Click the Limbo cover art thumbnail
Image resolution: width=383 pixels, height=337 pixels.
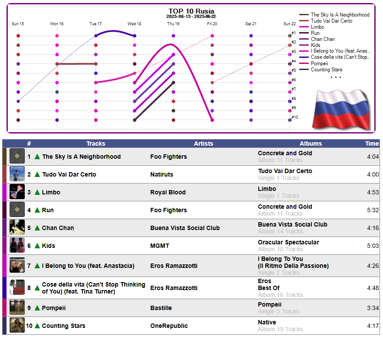tap(17, 191)
